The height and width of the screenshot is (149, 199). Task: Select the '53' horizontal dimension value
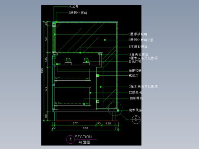tap(99, 123)
